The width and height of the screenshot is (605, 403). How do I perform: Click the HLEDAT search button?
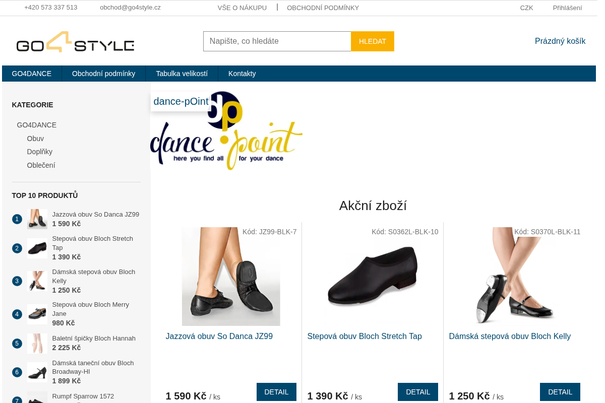pos(373,41)
